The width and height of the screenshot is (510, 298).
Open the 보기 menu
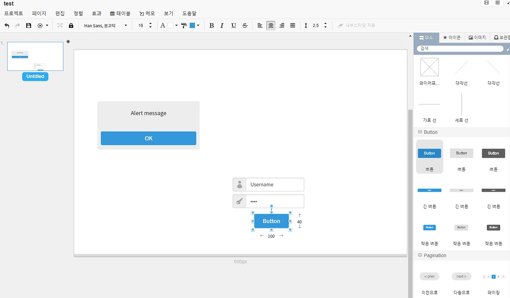pos(169,14)
